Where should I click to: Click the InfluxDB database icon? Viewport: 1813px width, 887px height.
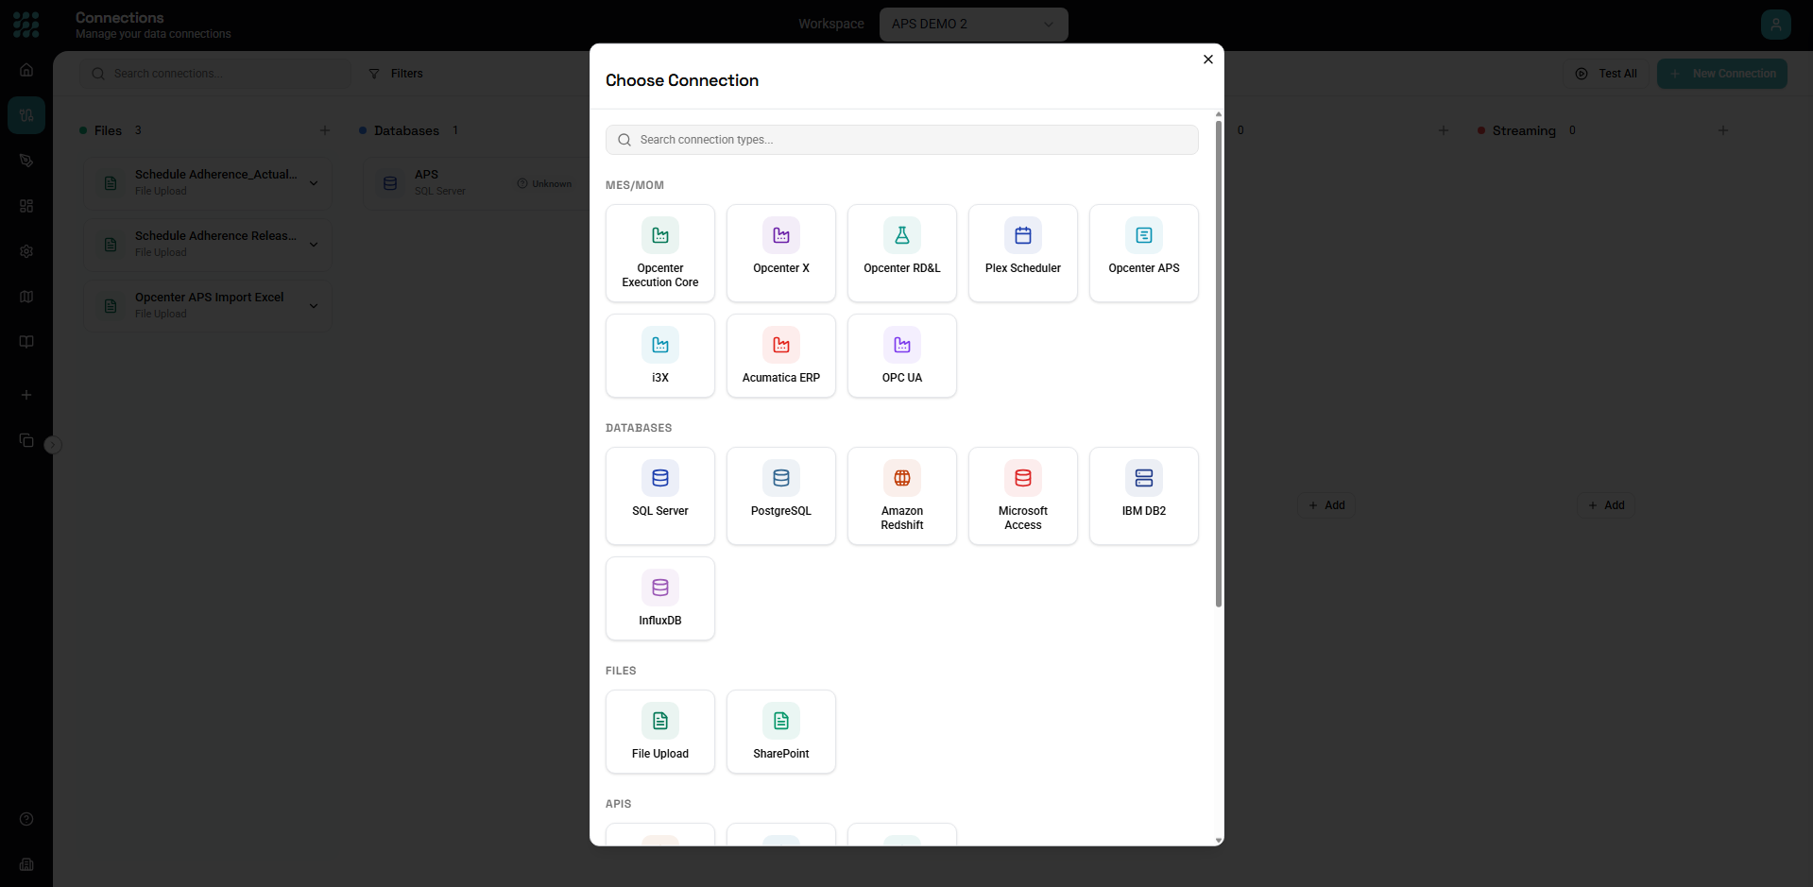660,588
